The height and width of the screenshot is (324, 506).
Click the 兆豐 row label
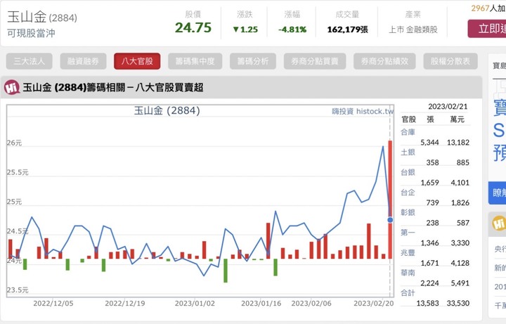pos(408,253)
